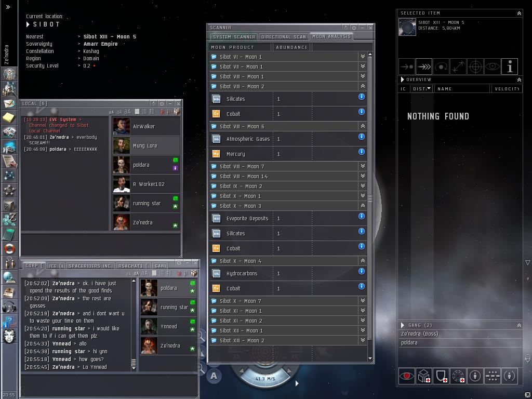Image resolution: width=532 pixels, height=399 pixels.
Task: Click Keep at Range double-arrow icon
Action: [458, 66]
